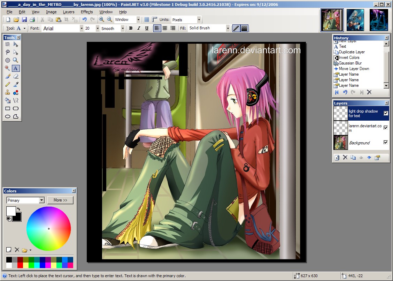Select the Color Picker eyedropper tool

(x=16, y=84)
